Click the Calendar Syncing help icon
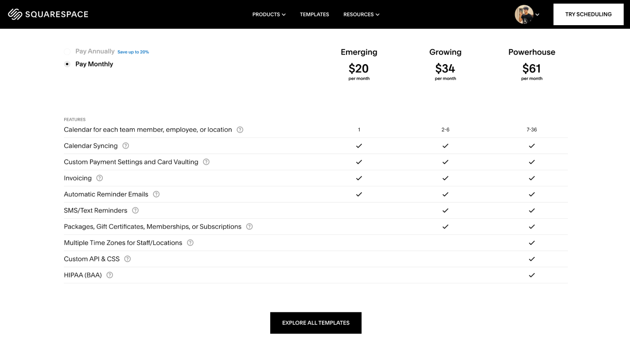Screen dimensions: 630x340 pos(125,146)
